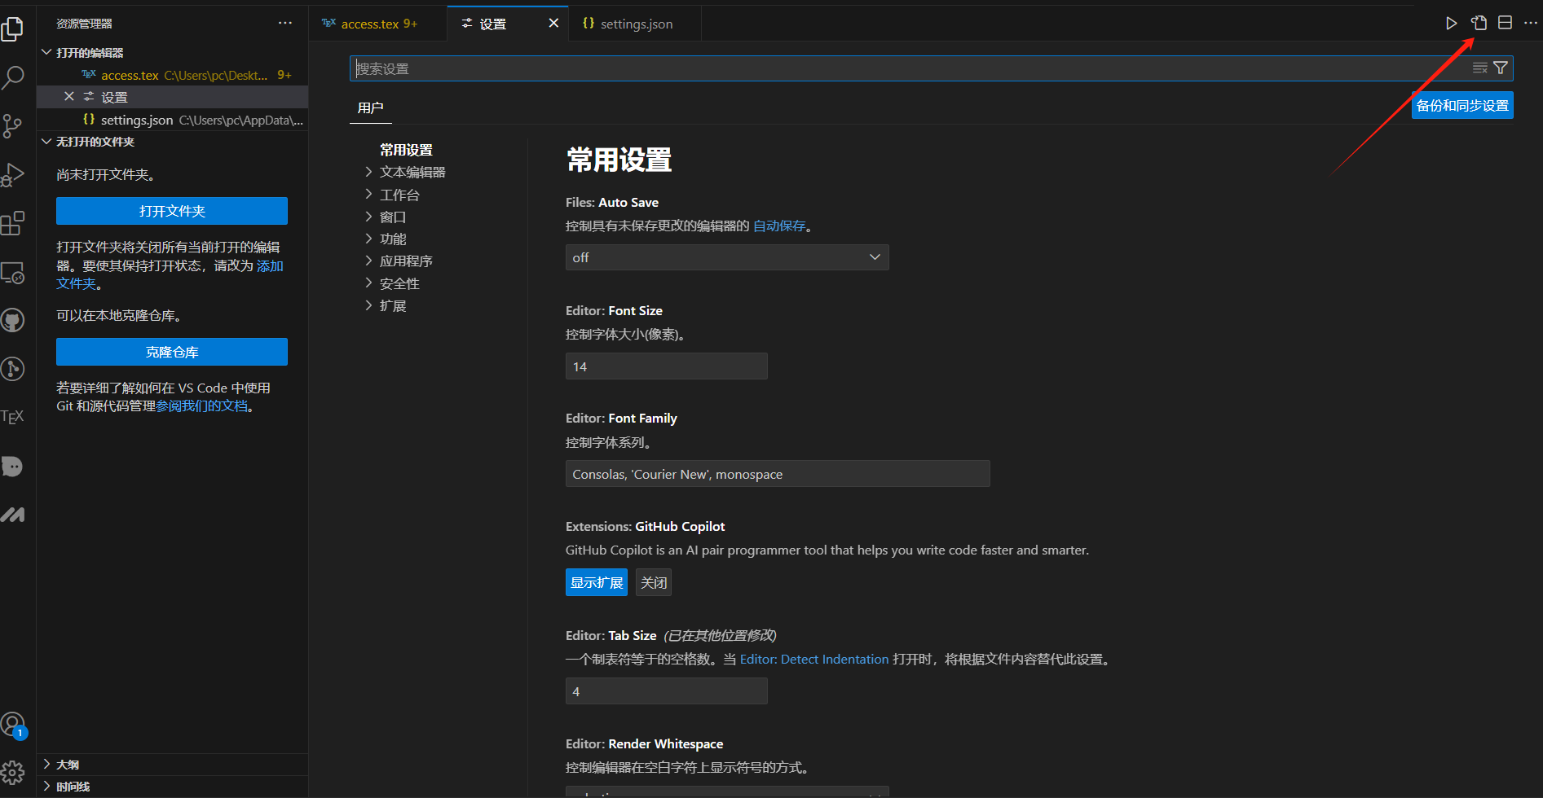Select the 设置 row in open editors
Viewport: 1543px width, 798px height.
(x=173, y=97)
